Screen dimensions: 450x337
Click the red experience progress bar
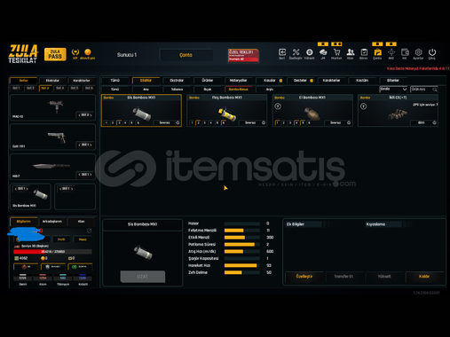click(x=52, y=252)
